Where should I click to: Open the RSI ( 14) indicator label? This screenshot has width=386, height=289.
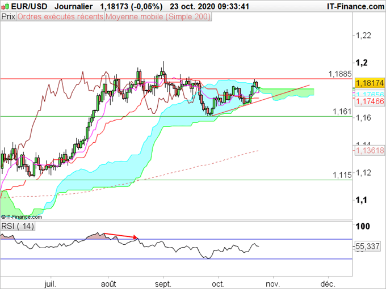pyautogui.click(x=18, y=226)
